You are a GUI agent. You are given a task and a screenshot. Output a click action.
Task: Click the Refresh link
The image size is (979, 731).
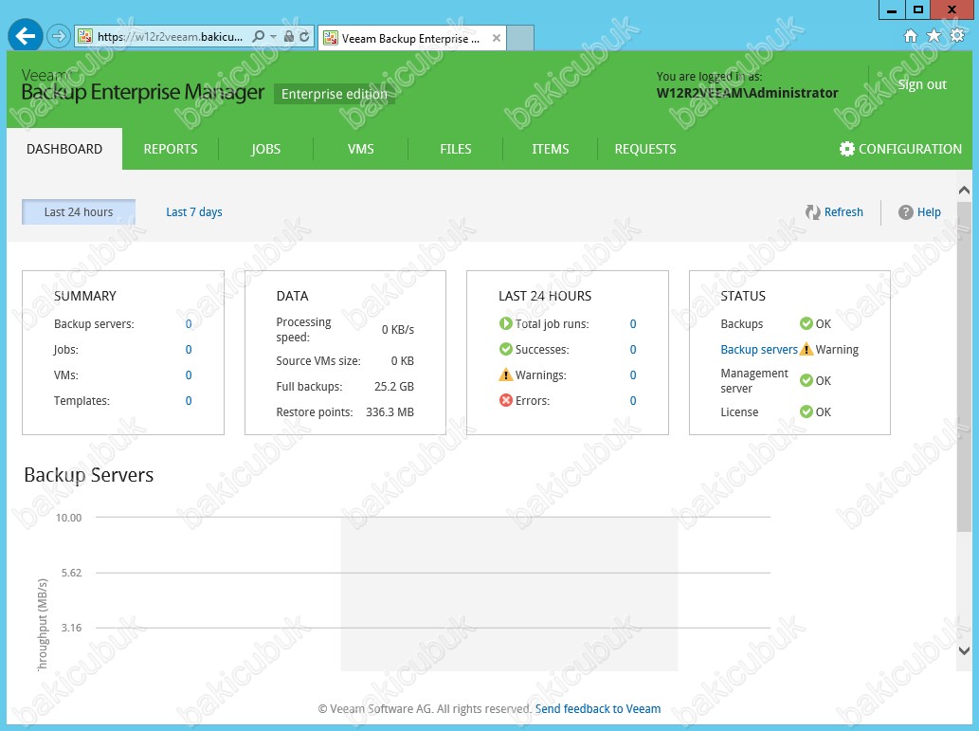click(843, 211)
